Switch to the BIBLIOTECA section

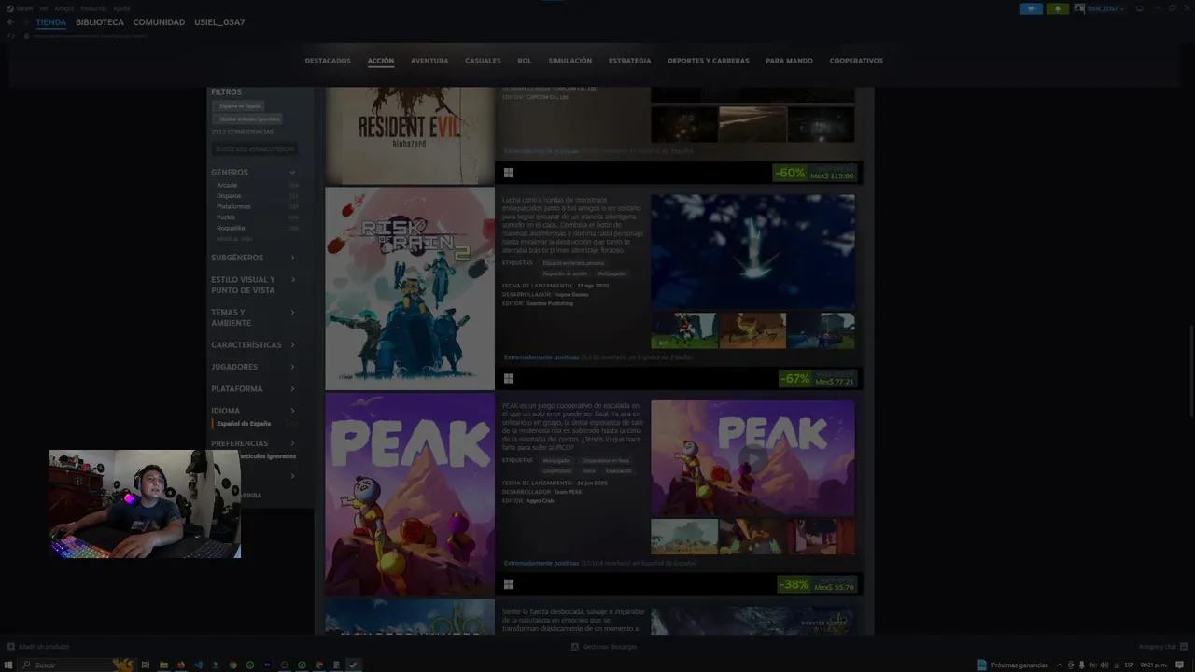100,22
